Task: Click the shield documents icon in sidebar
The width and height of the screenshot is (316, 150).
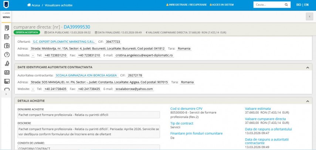Action: pos(6,46)
